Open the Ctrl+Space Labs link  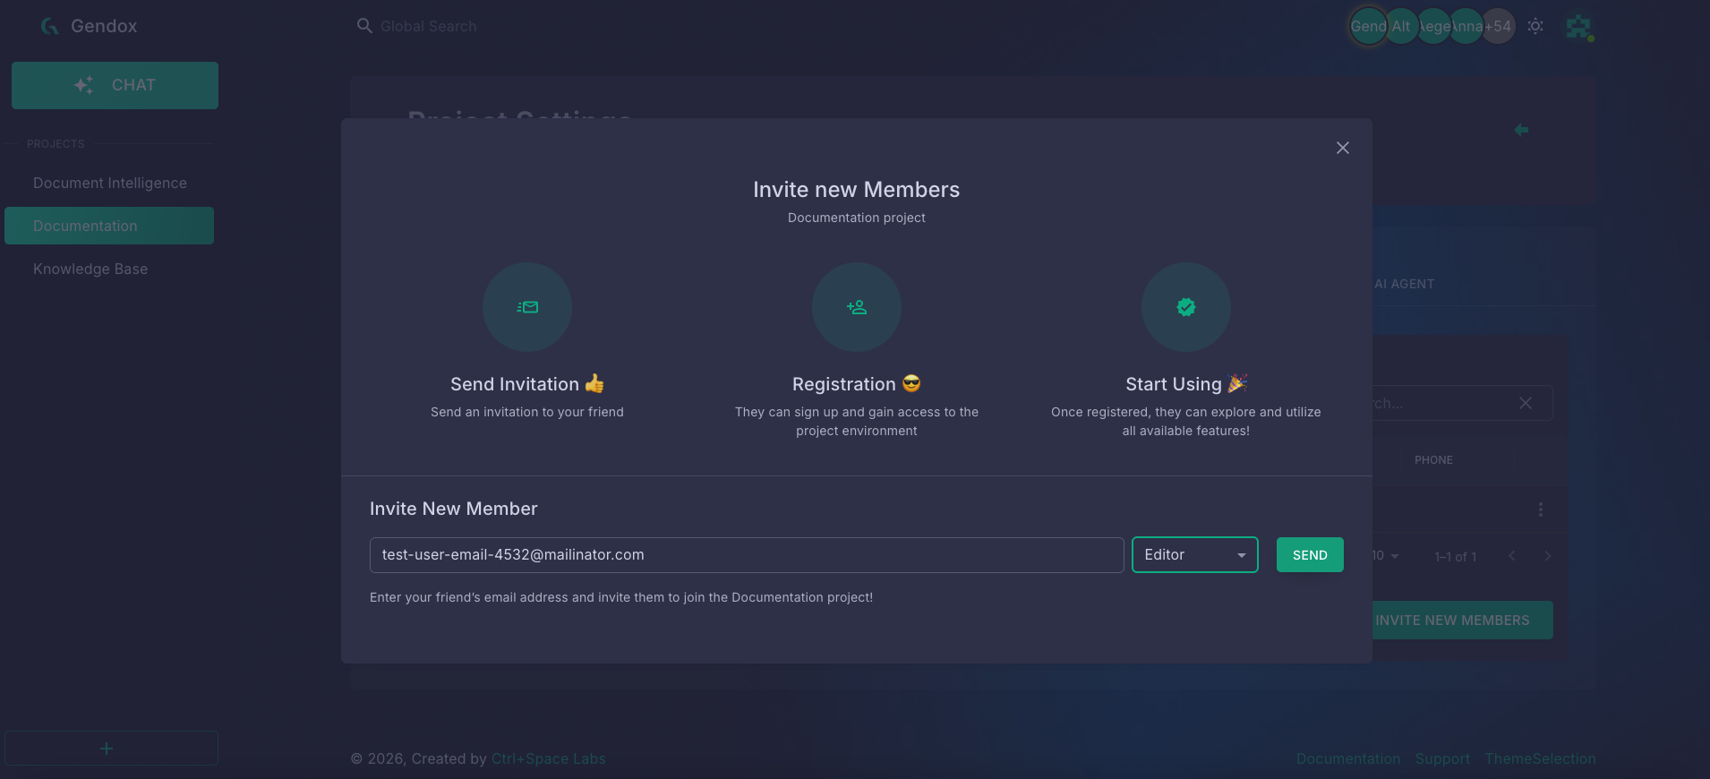pos(549,758)
